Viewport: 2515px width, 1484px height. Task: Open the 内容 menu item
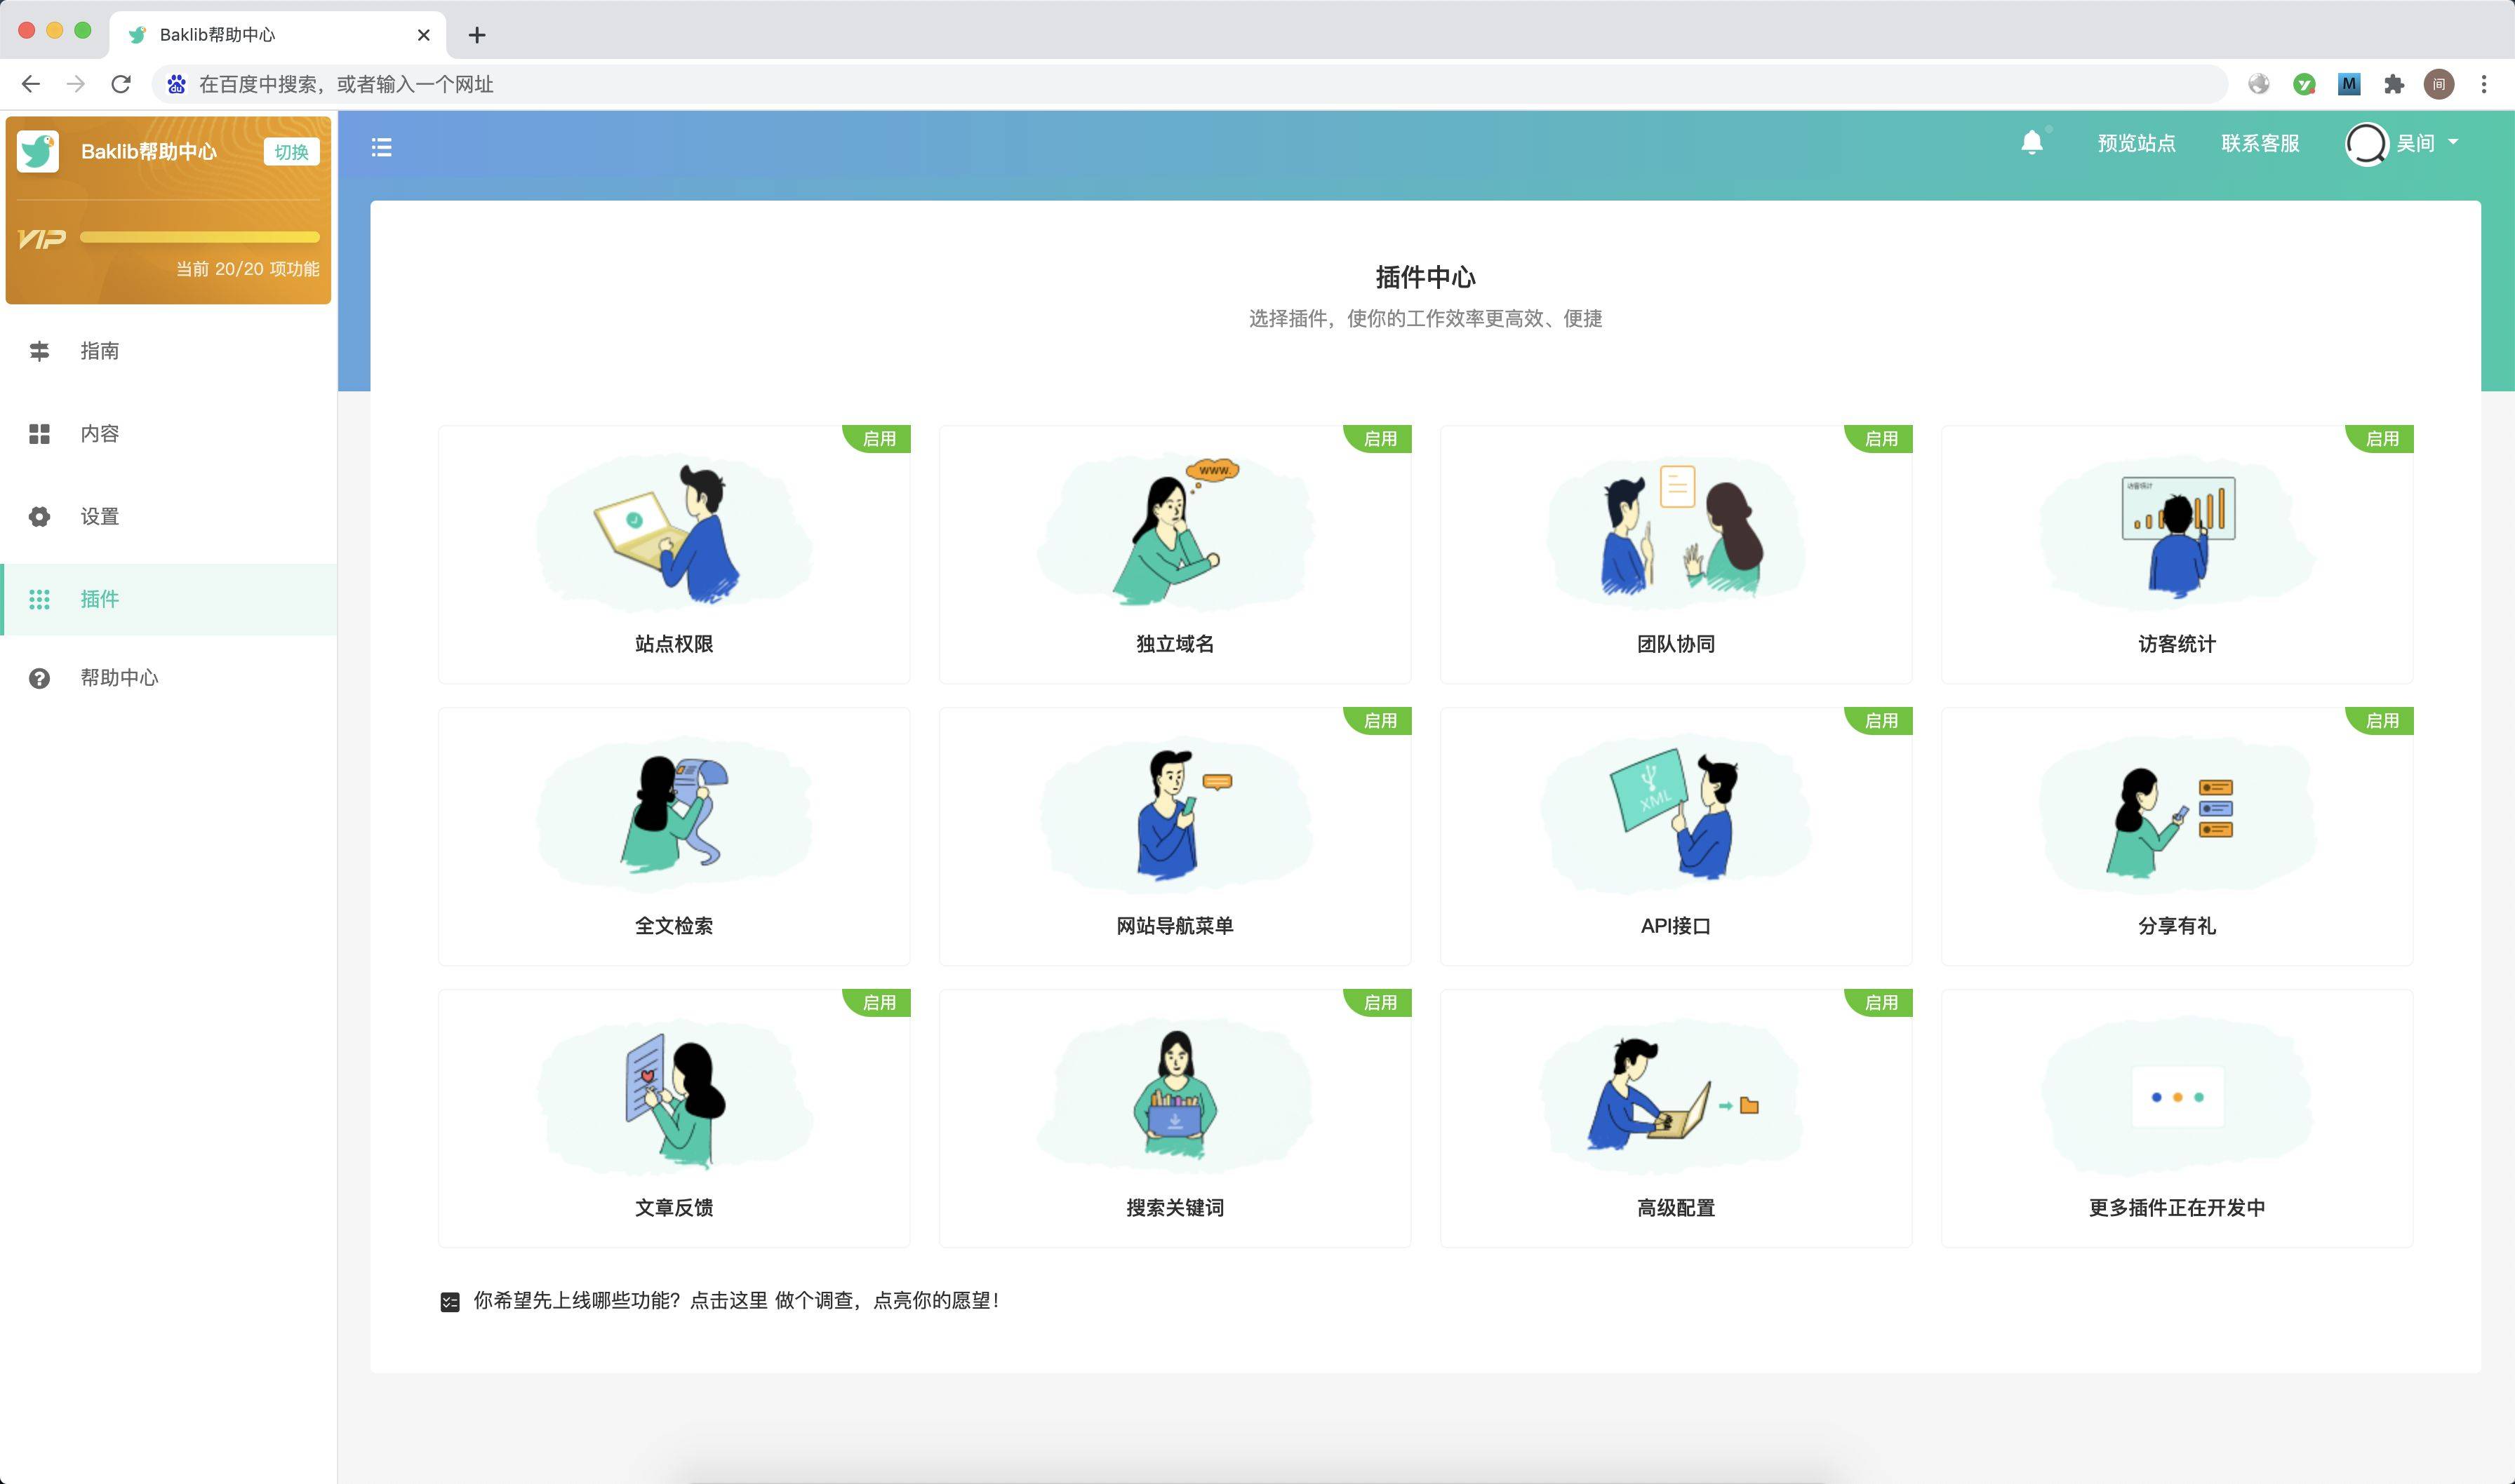pyautogui.click(x=169, y=434)
